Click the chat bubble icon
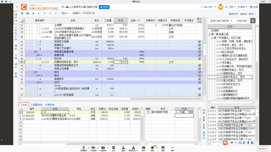Viewport: 271px width, 152px height. 143,148
